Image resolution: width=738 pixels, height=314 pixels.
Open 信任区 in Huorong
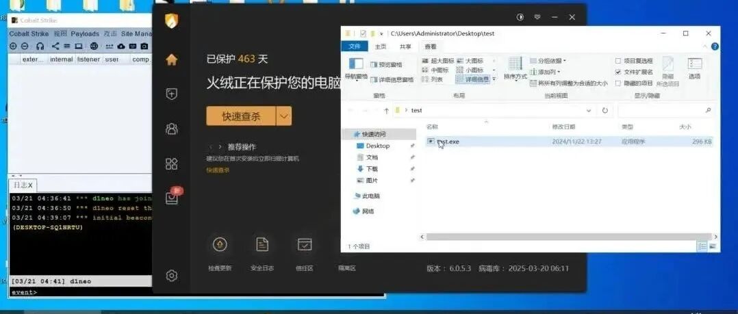tap(305, 245)
